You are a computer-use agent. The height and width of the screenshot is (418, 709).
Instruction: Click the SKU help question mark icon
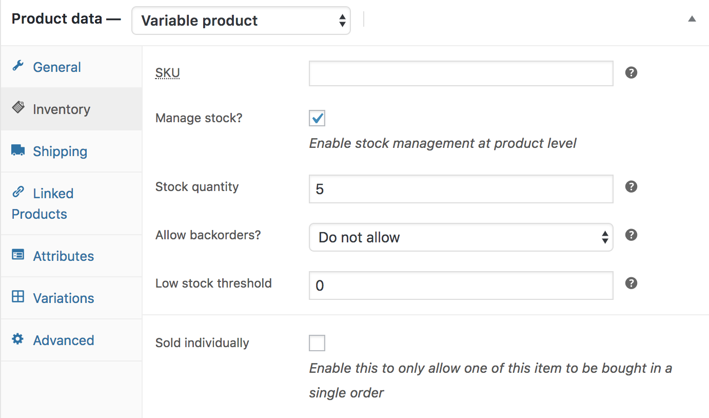coord(632,73)
